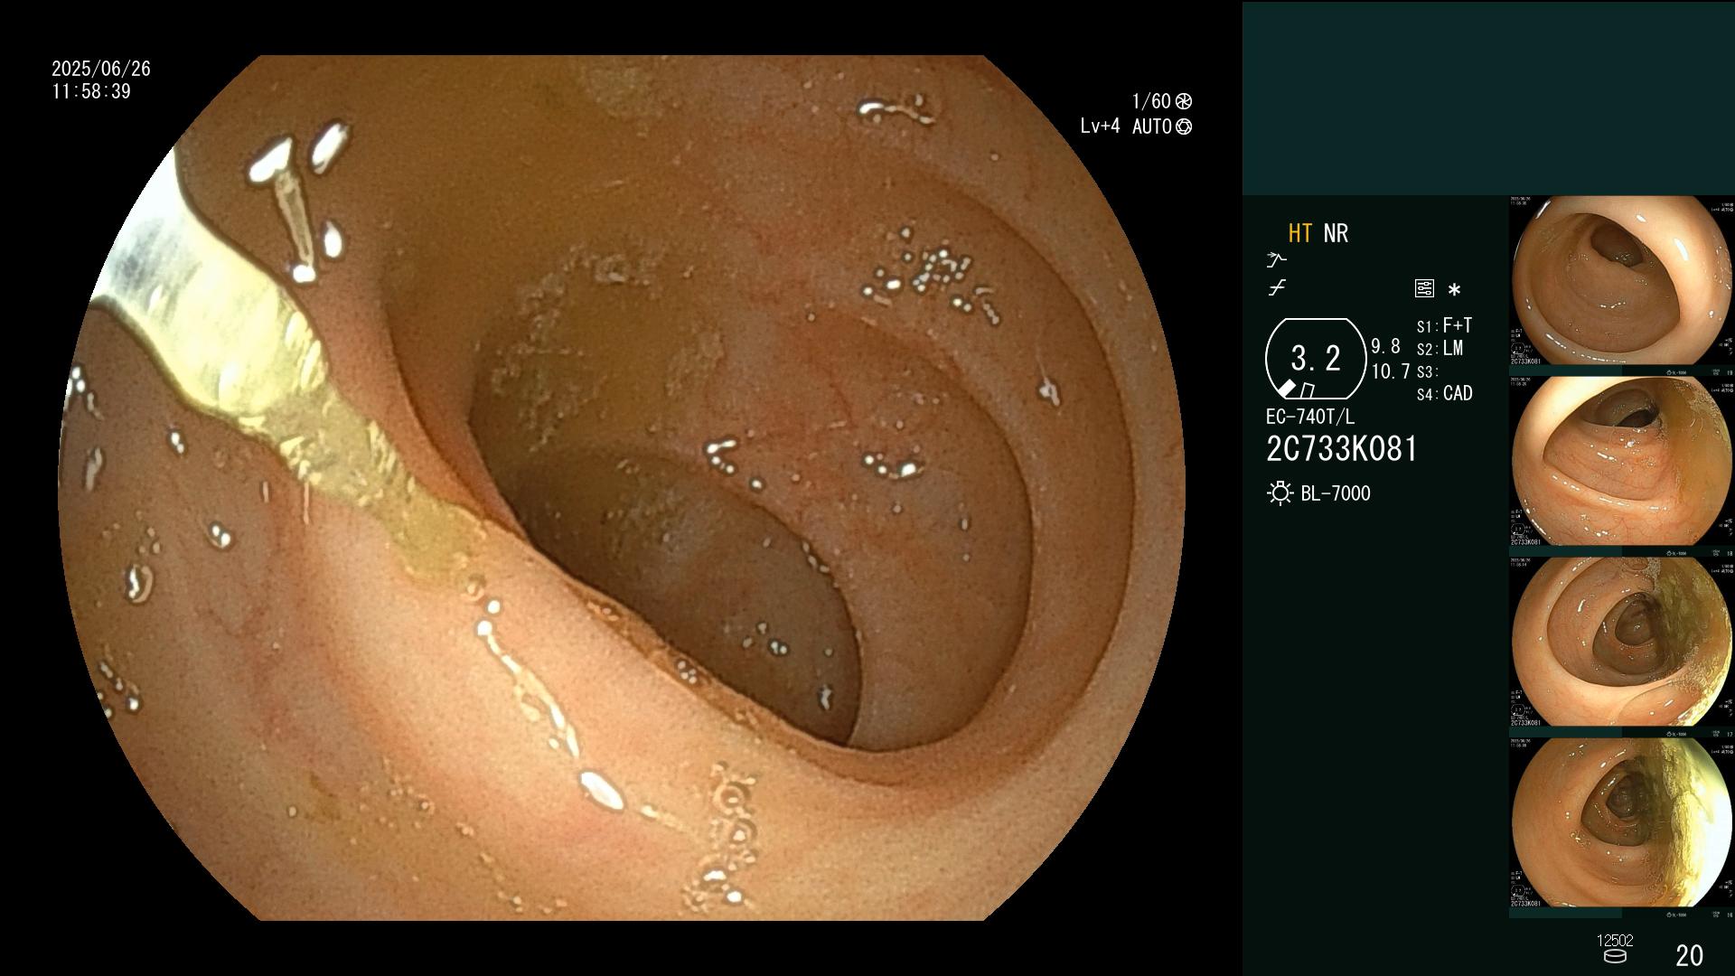Click the 9.8 distal diameter value
Screen dimensions: 1735x976
tap(1385, 347)
